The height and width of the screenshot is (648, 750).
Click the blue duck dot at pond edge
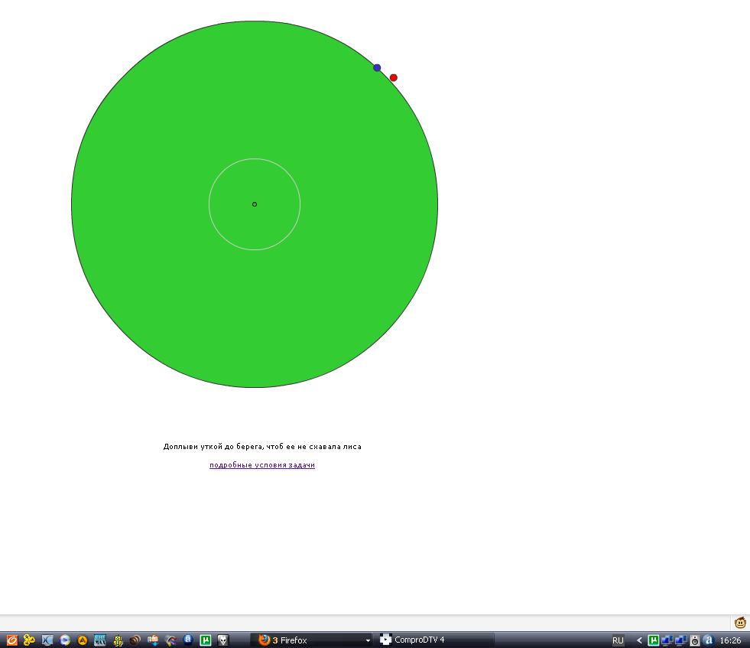(377, 68)
